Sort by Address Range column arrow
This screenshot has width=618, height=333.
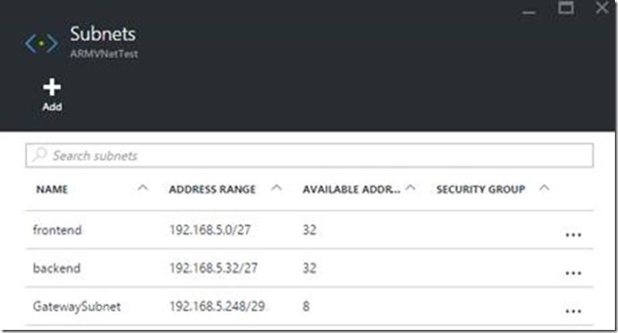(277, 188)
